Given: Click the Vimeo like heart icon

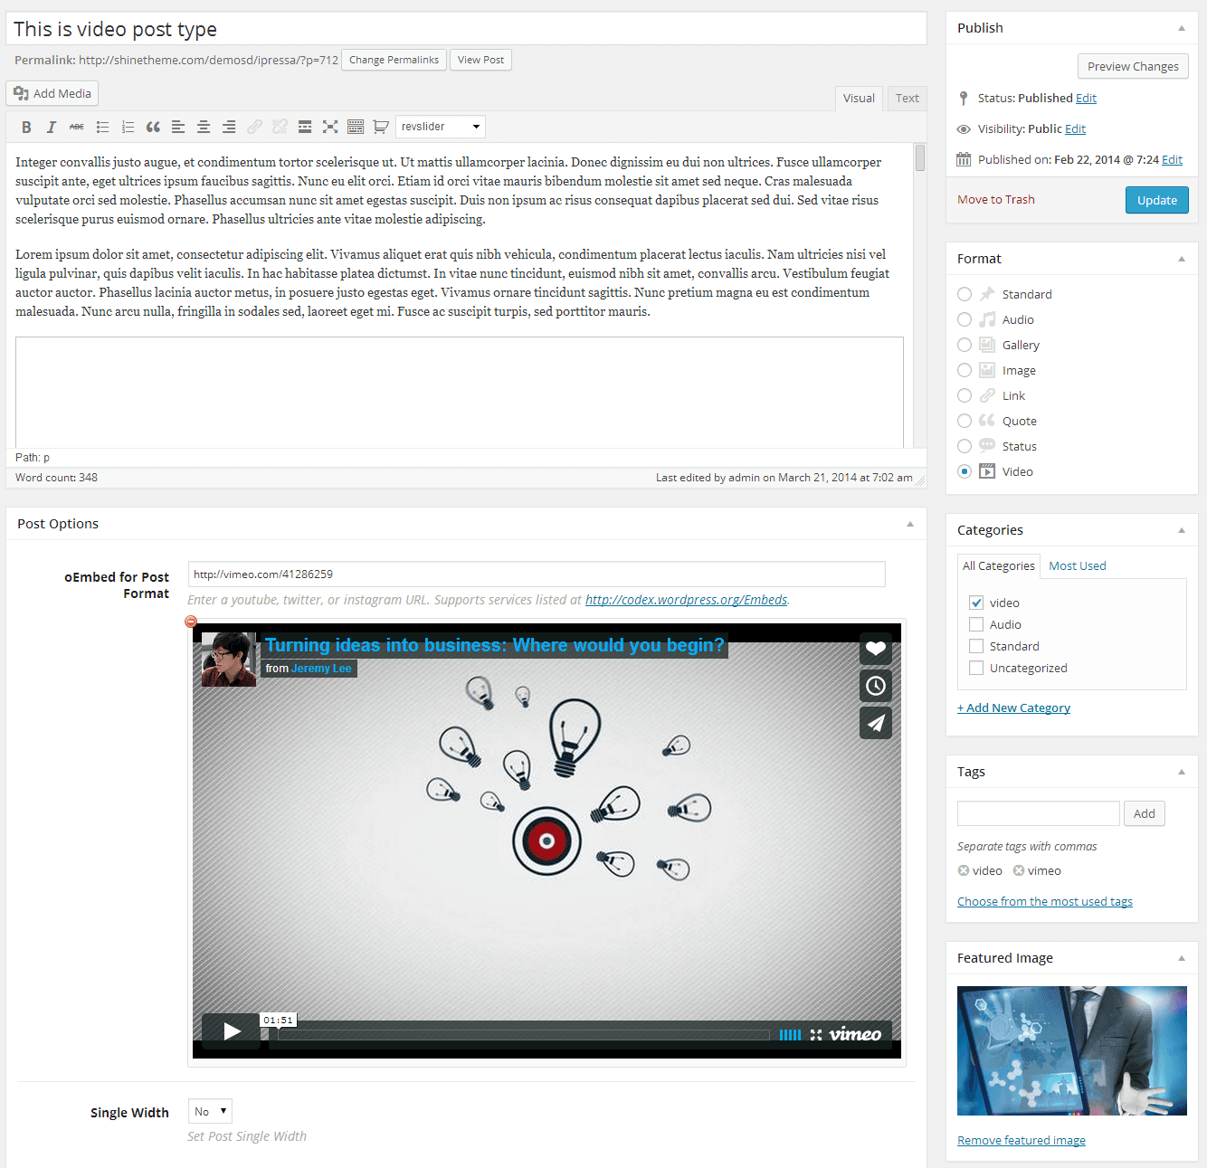Looking at the screenshot, I should pos(875,649).
